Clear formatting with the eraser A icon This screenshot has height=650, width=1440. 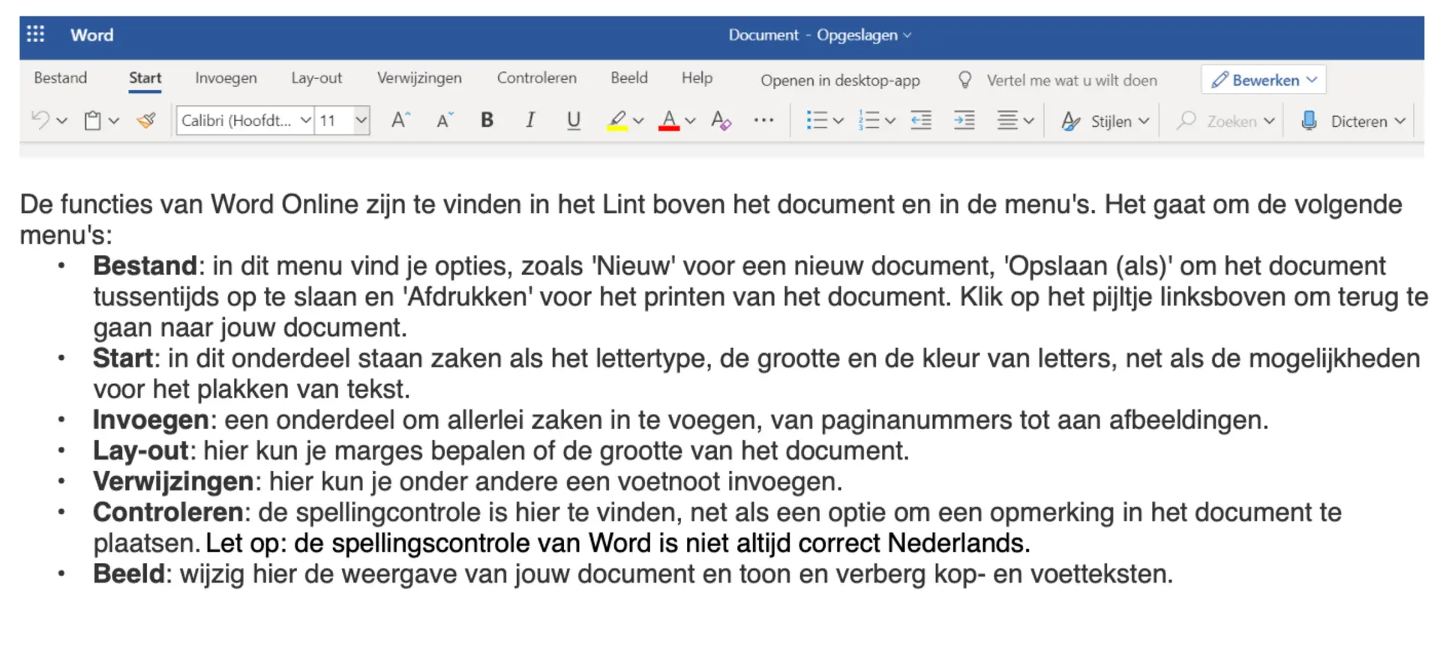point(721,120)
